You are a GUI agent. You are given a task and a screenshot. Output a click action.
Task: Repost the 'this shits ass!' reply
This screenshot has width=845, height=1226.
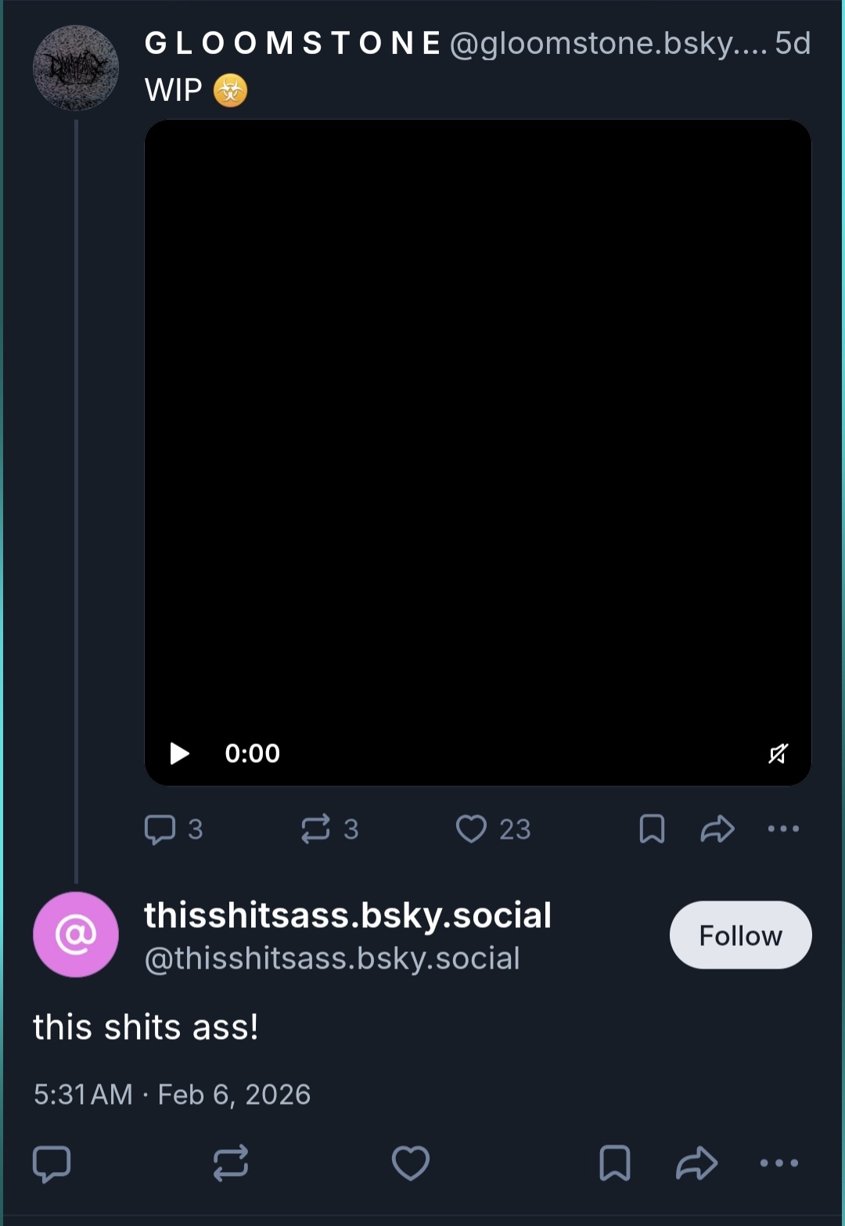click(231, 1163)
